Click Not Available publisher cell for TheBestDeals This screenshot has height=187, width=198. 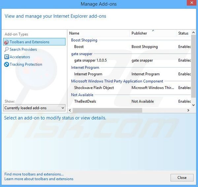[143, 101]
